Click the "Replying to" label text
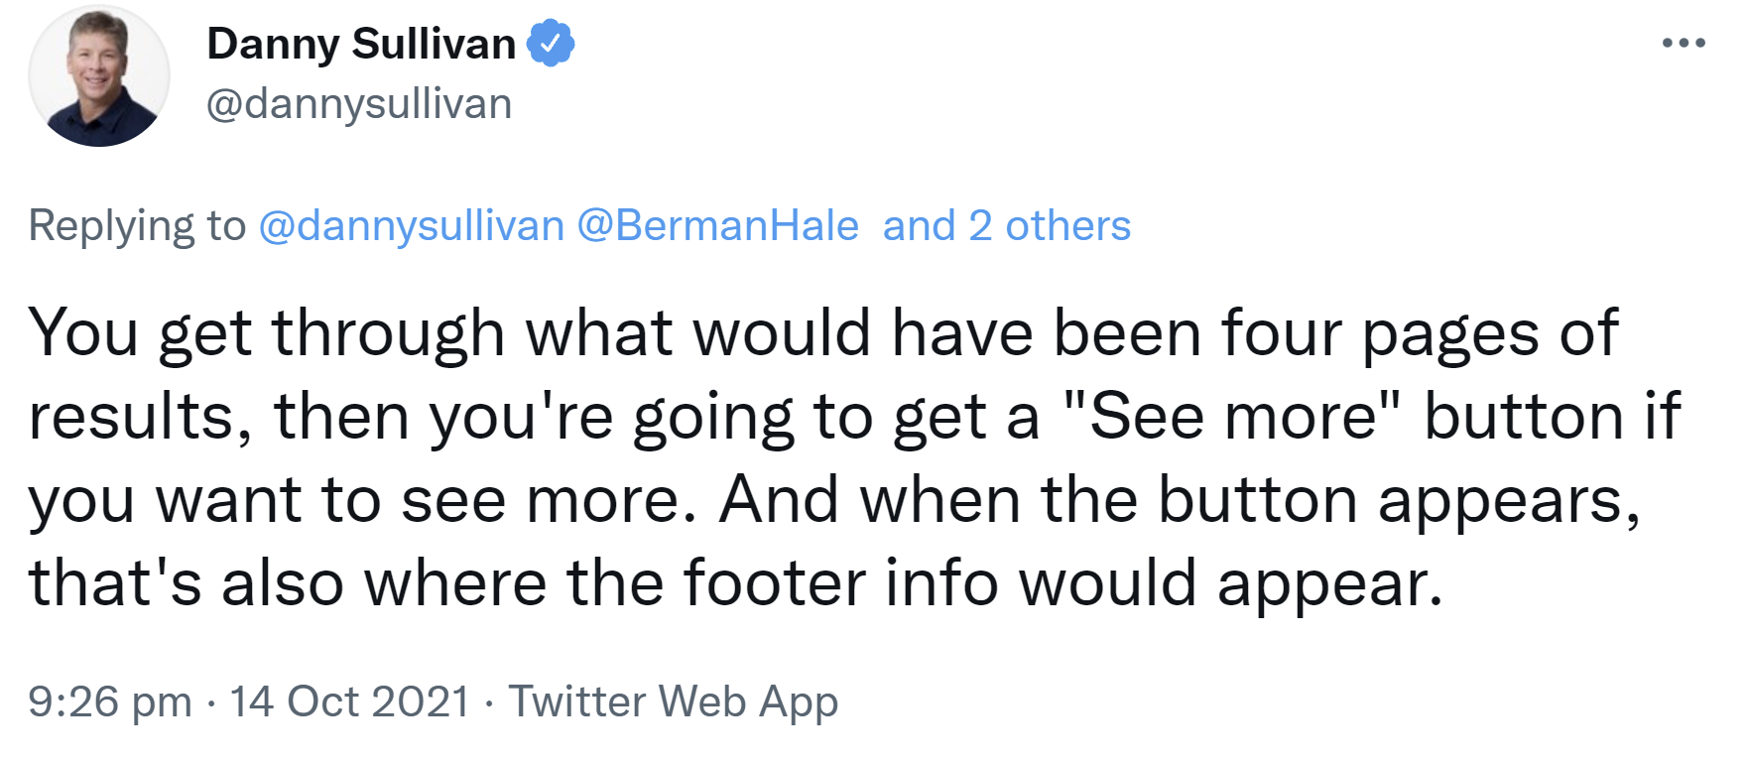1748x764 pixels. pyautogui.click(x=137, y=226)
